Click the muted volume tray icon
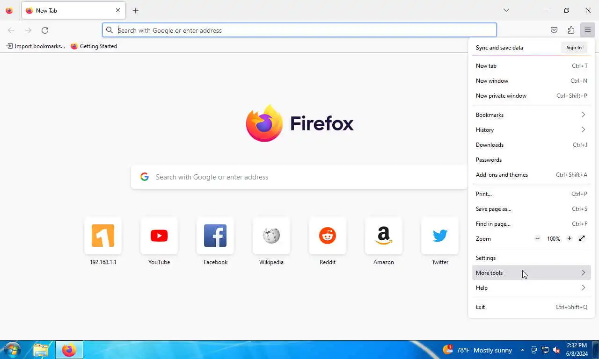Screen dimensions: 599x359 tap(556, 350)
